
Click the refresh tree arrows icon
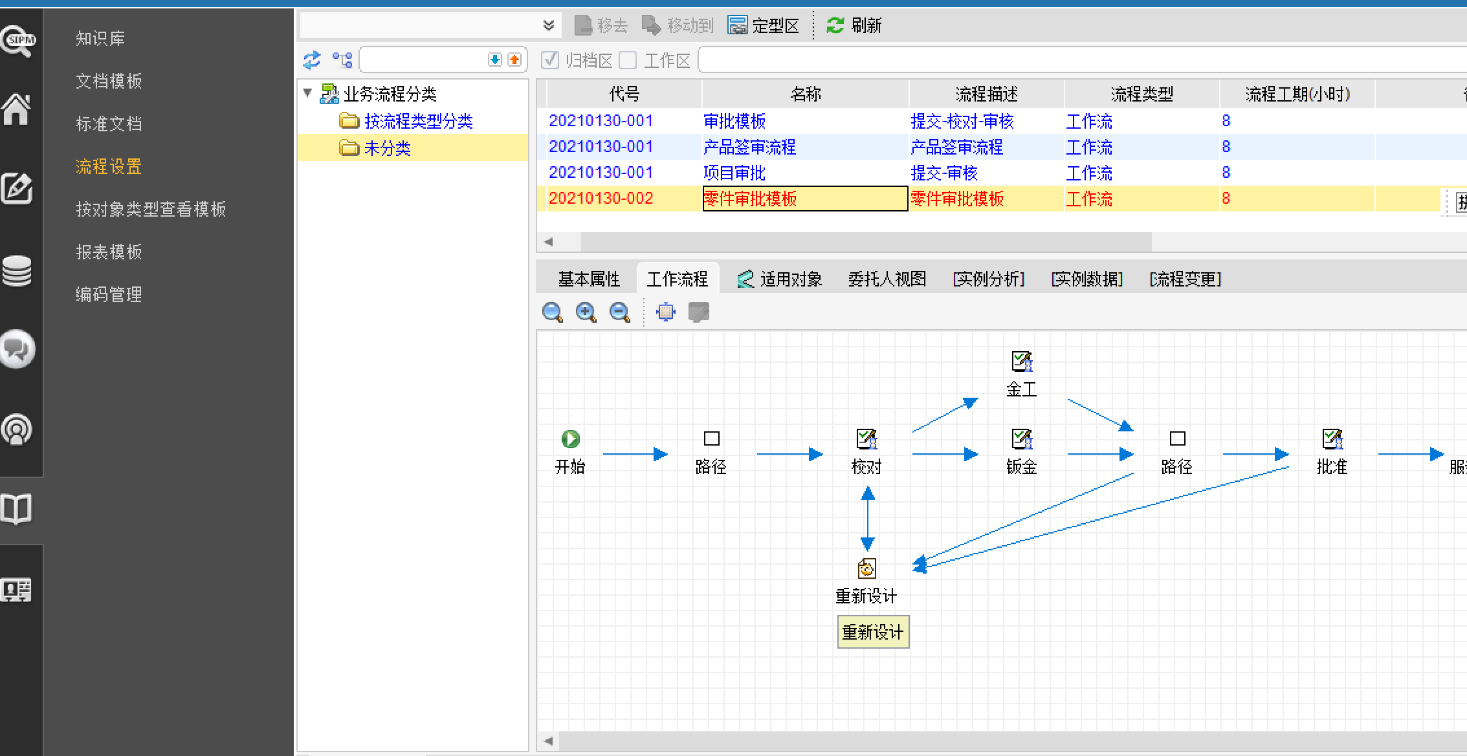[x=312, y=60]
